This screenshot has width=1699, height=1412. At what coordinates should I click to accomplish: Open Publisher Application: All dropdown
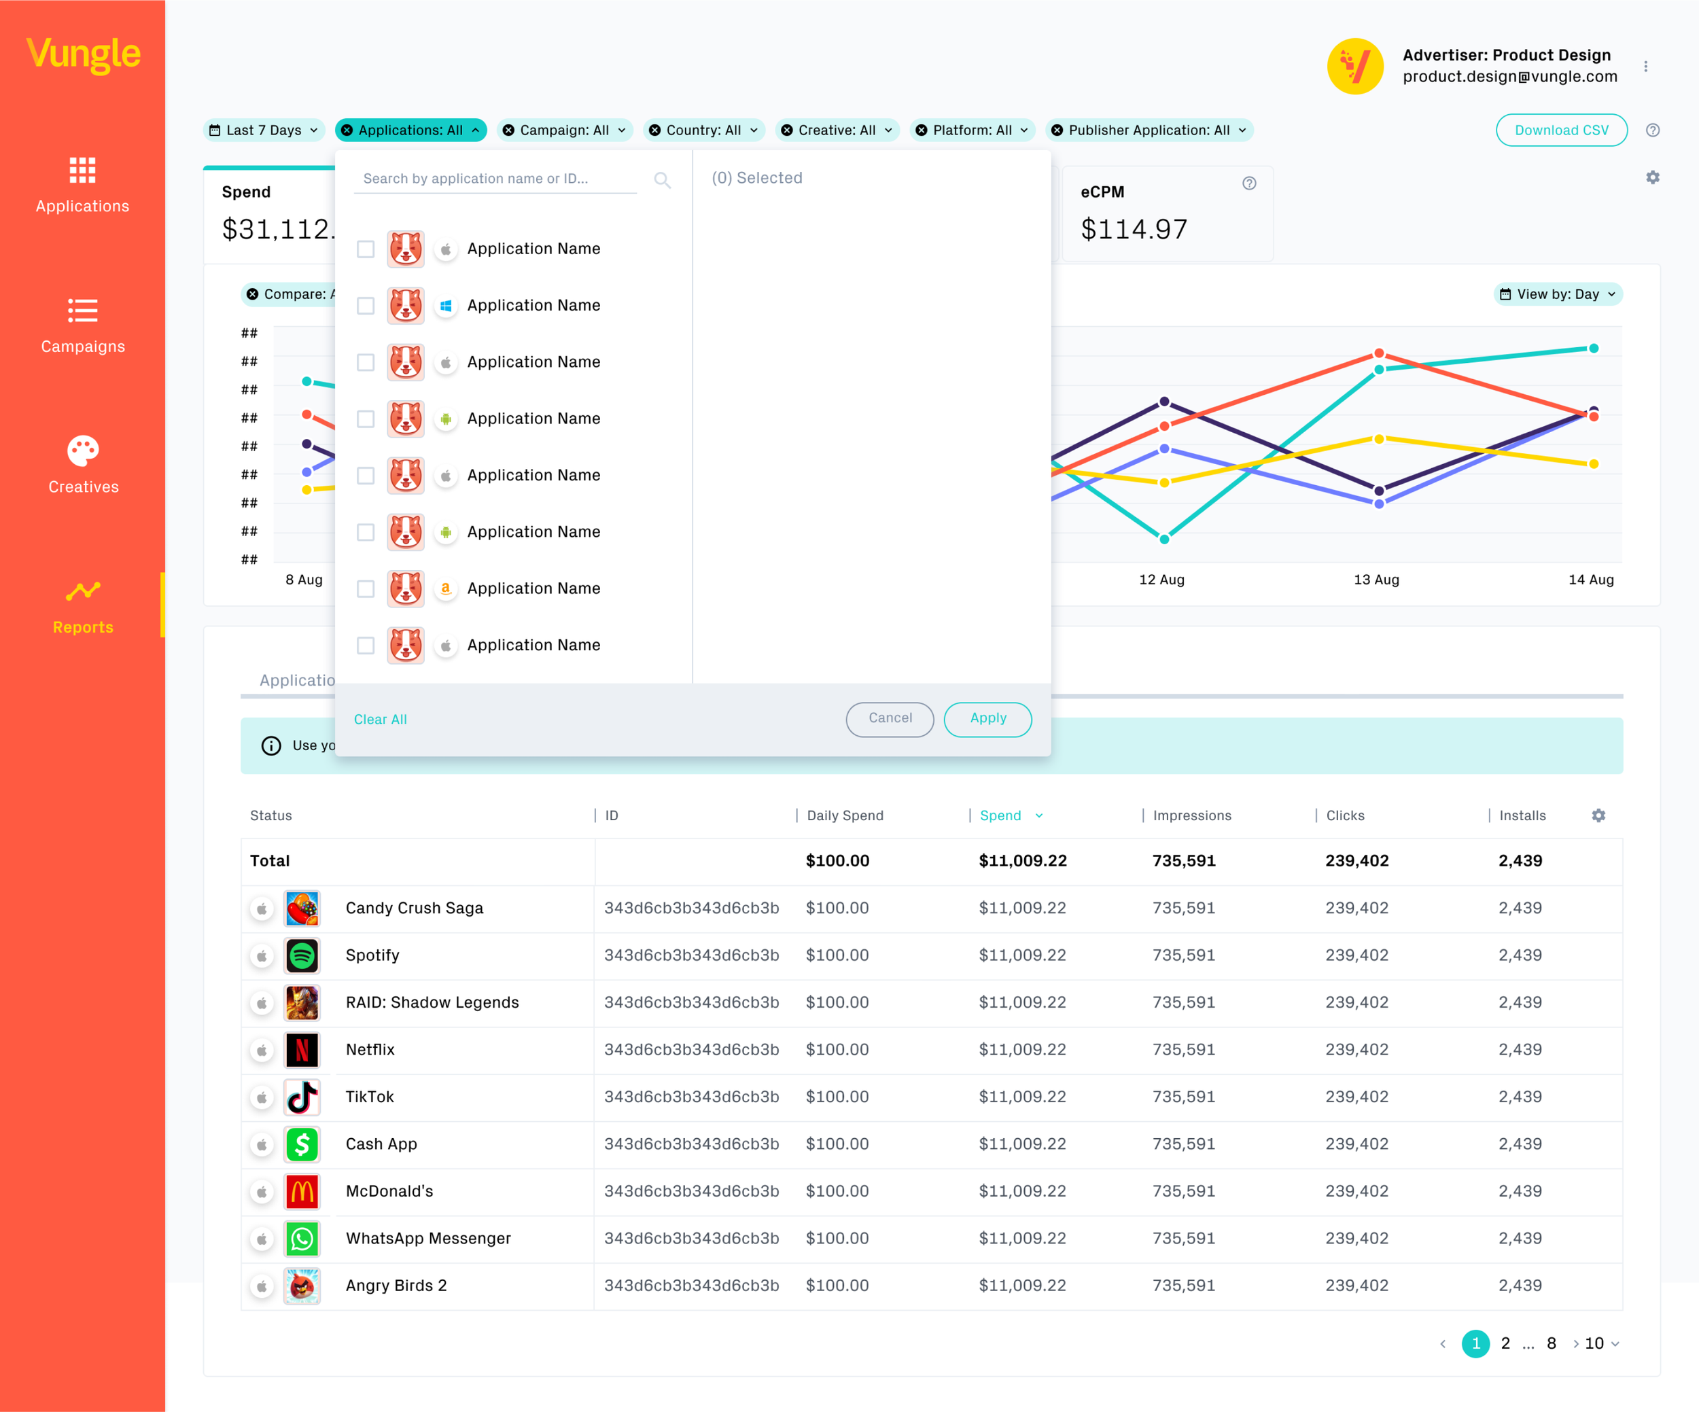point(1150,130)
